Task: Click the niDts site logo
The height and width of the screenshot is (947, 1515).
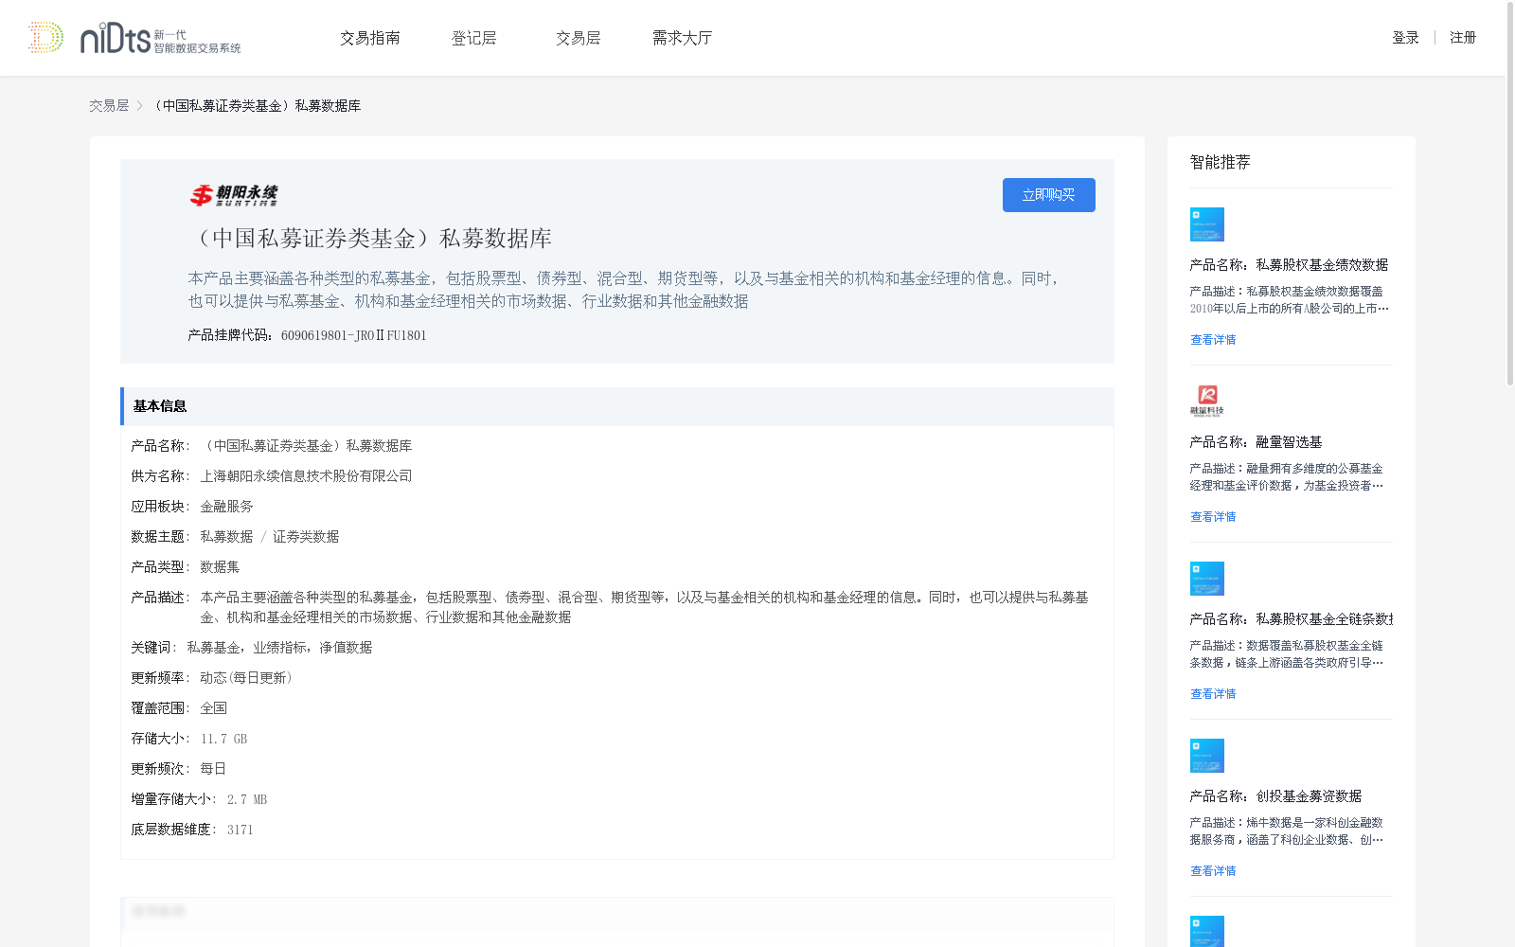Action: point(134,38)
